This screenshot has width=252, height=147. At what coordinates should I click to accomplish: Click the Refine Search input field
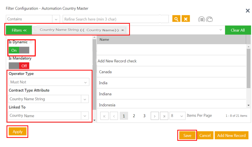pyautogui.click(x=116, y=19)
